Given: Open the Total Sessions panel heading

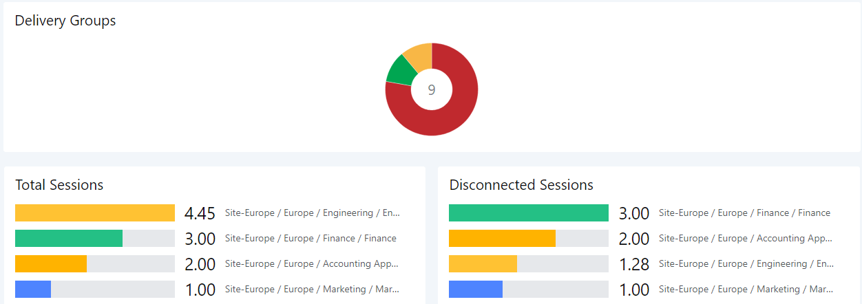Looking at the screenshot, I should 59,185.
